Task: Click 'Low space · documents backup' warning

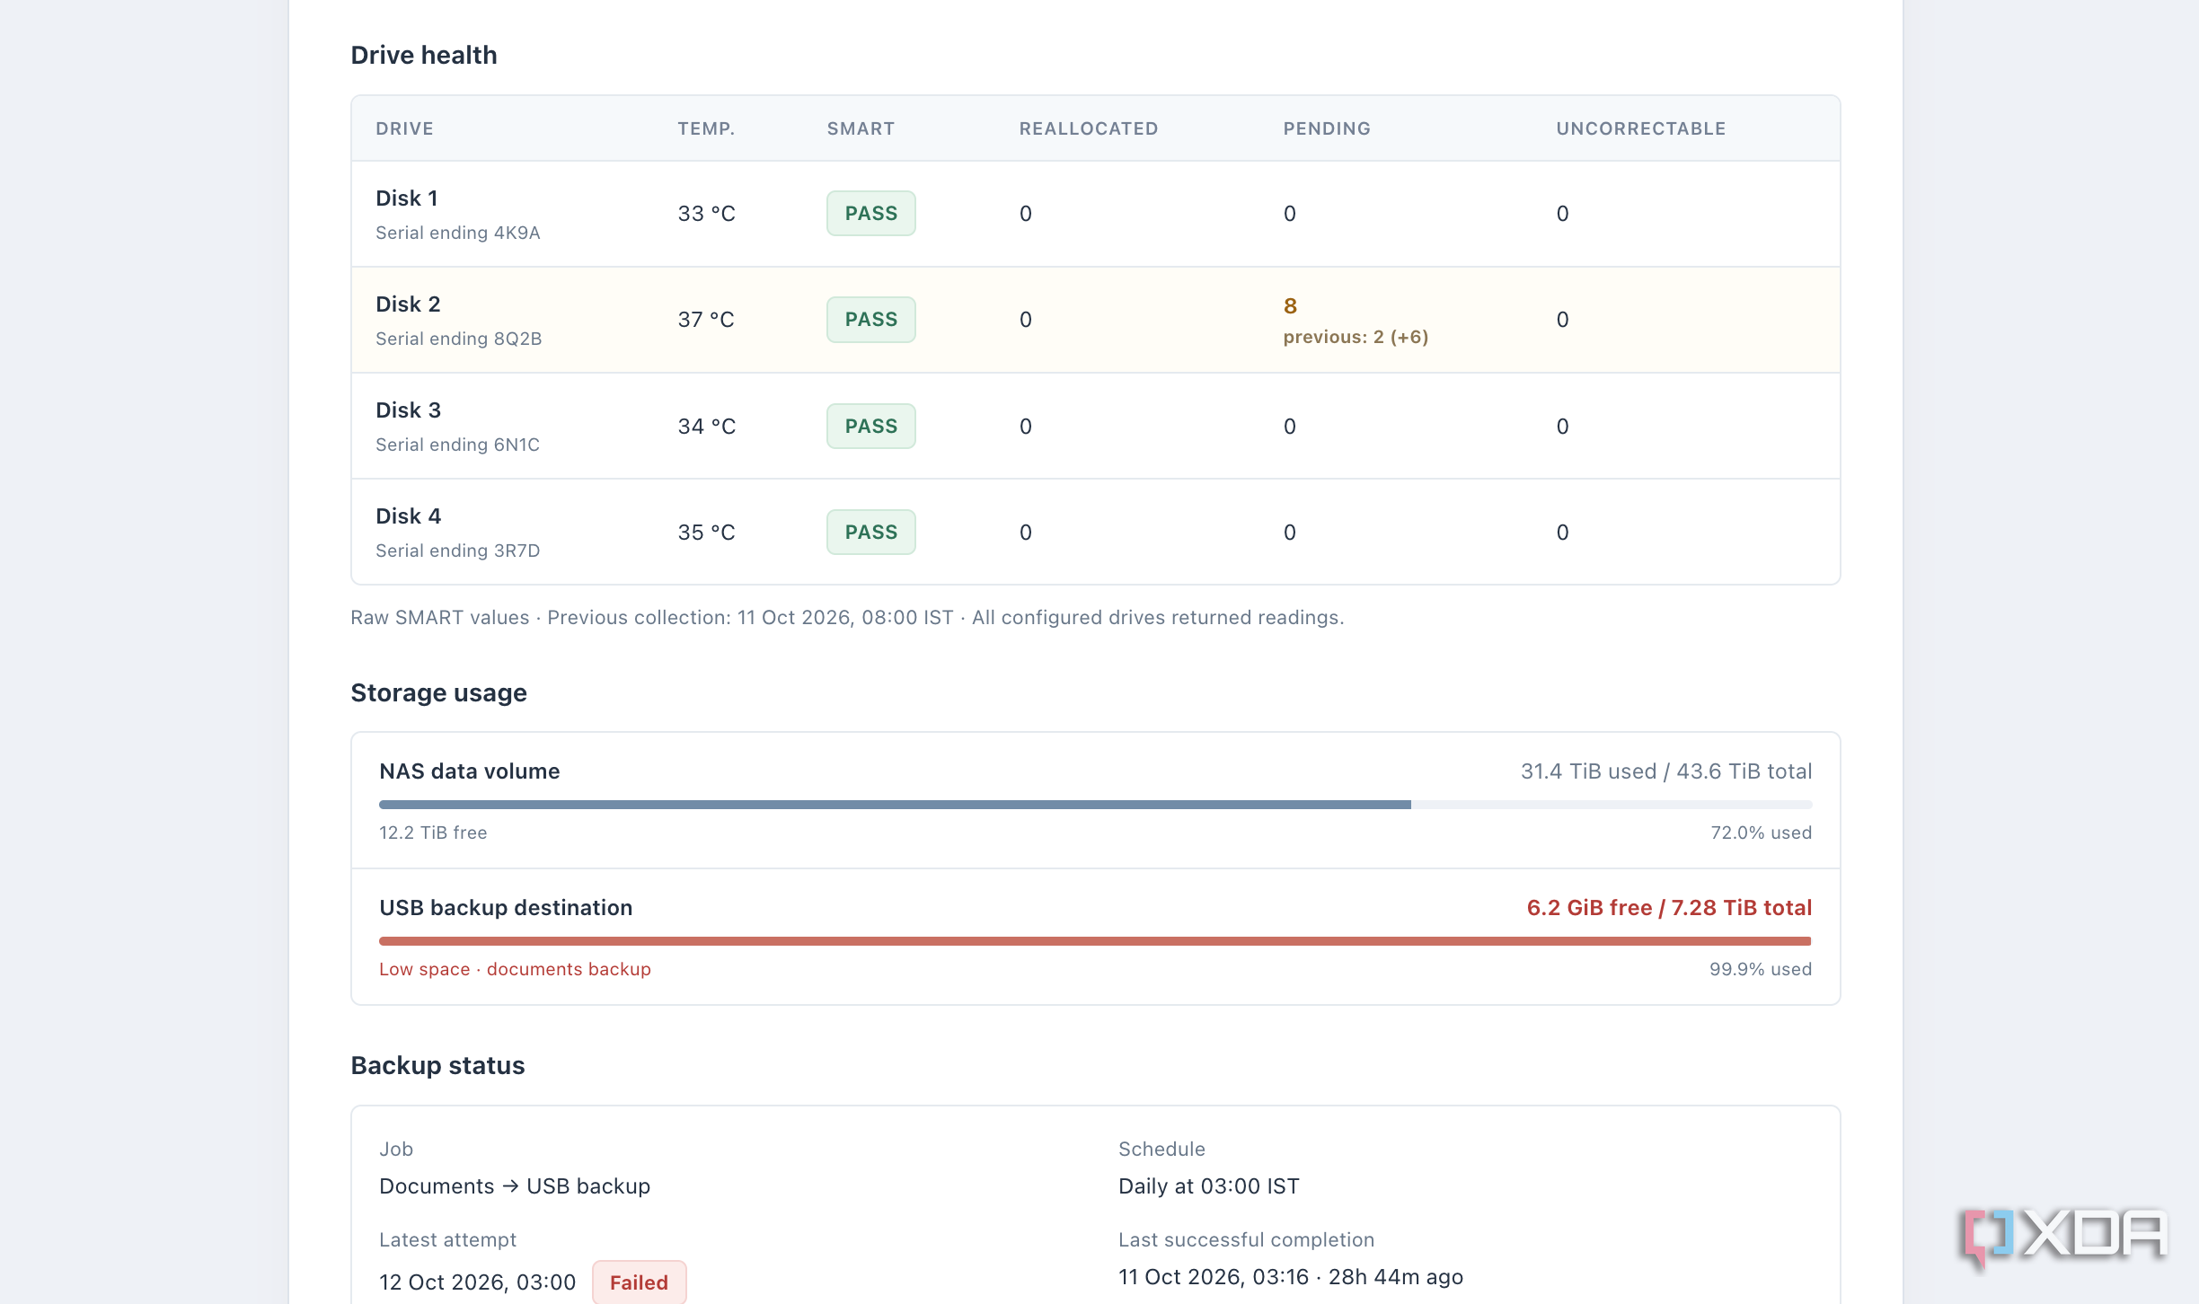Action: tap(515, 969)
